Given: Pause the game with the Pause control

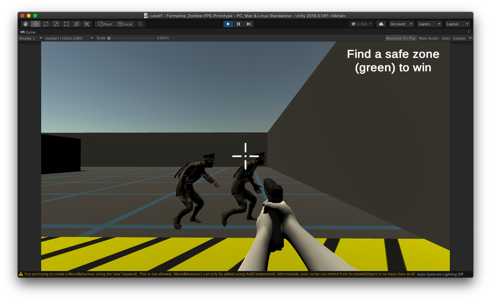Looking at the screenshot, I should [238, 24].
